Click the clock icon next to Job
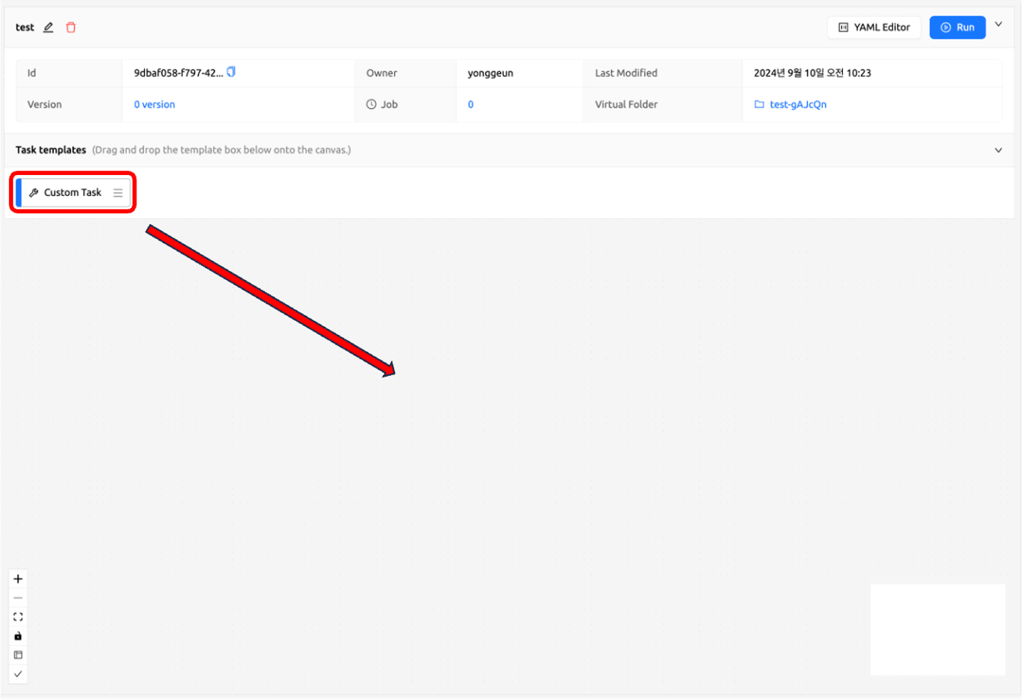 372,104
